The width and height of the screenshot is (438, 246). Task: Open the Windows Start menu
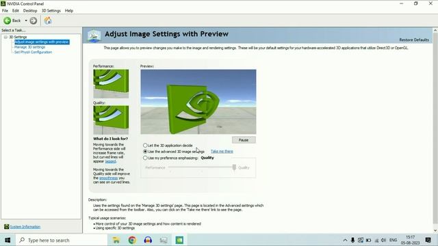pos(8,240)
